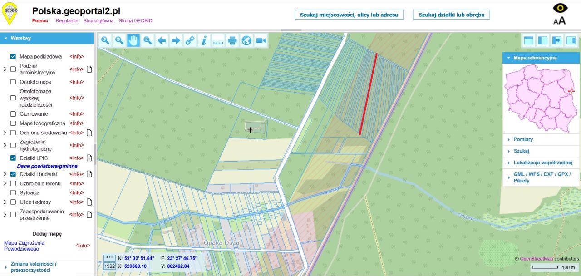Expand the Szukaj panel section
The width and height of the screenshot is (581, 276).
tap(541, 151)
